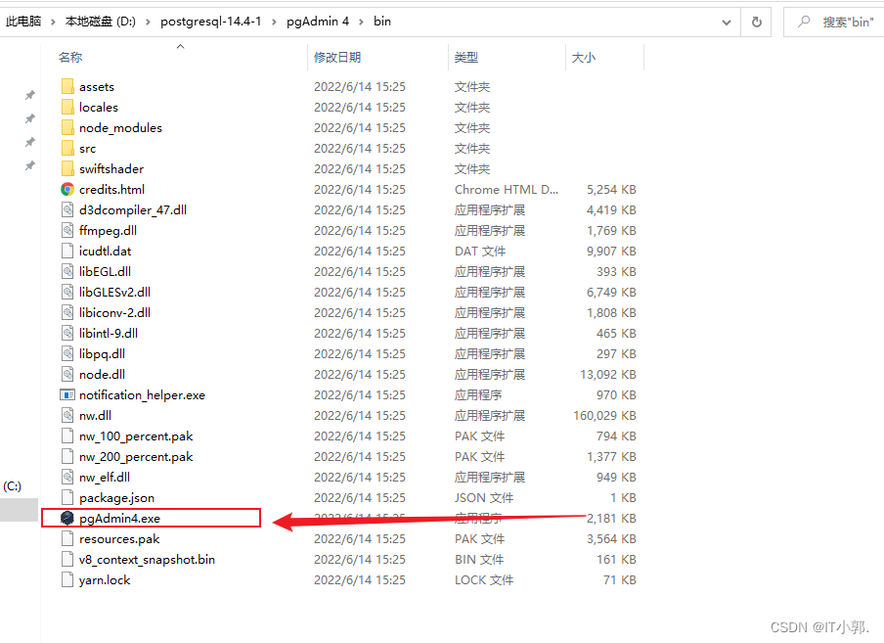884x643 pixels.
Task: Click the file name pgAdmin4.exe
Action: point(119,519)
